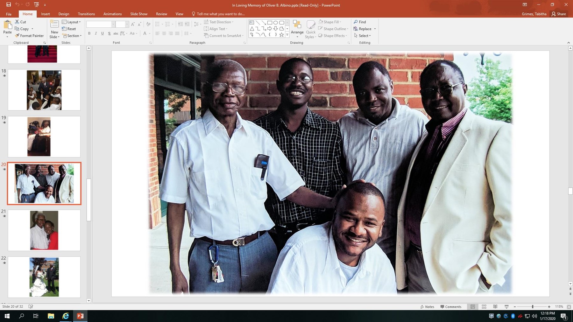Open the Transitions tab
The height and width of the screenshot is (322, 573).
[86, 14]
